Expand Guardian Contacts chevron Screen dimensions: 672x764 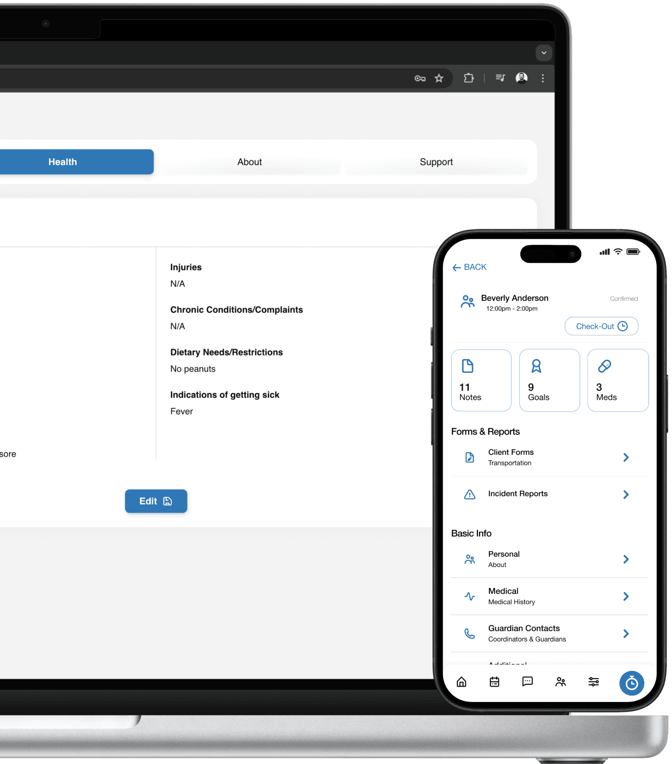click(x=626, y=633)
